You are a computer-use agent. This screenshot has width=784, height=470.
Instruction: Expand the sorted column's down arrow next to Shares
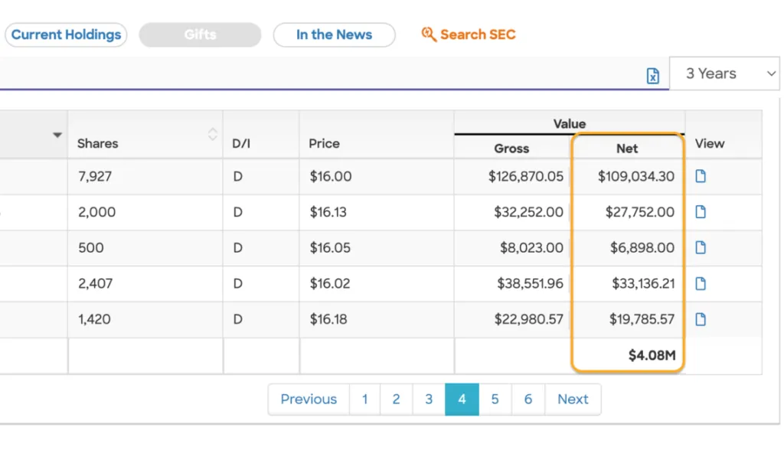tap(57, 135)
